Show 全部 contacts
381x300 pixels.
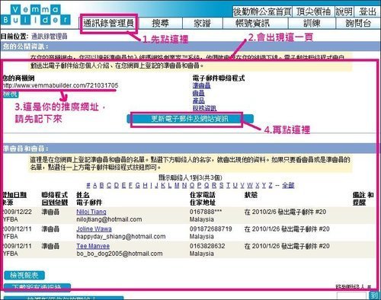[x=288, y=185]
